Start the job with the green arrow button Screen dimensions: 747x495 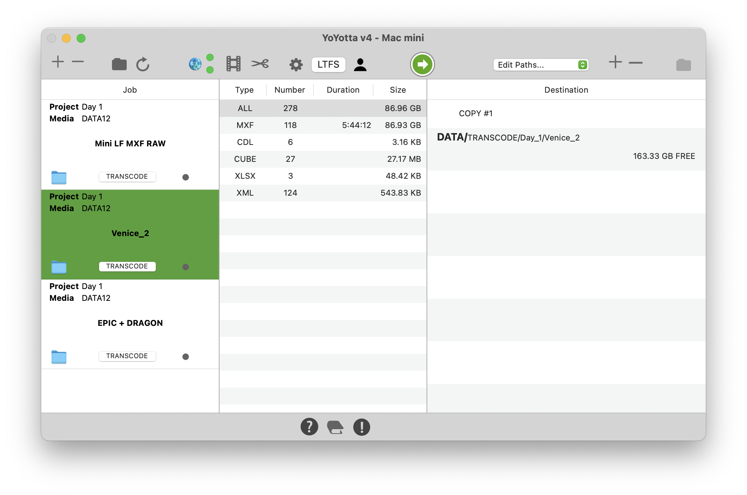point(422,64)
